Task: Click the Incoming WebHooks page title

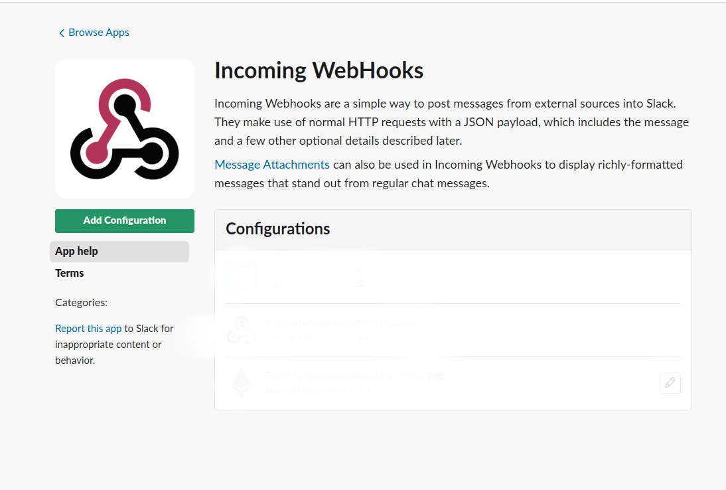Action: [x=319, y=70]
